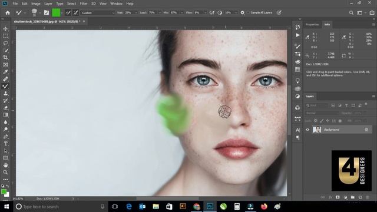The width and height of the screenshot is (377, 212).
Task: Open the Character panel icon
Action: coord(297,130)
